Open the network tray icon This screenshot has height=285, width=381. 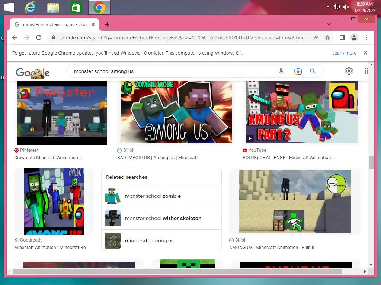pos(337,7)
